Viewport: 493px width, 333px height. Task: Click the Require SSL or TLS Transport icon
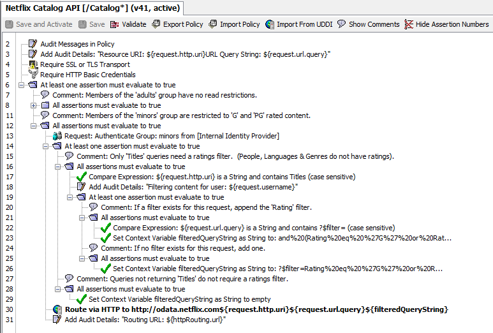(33, 64)
